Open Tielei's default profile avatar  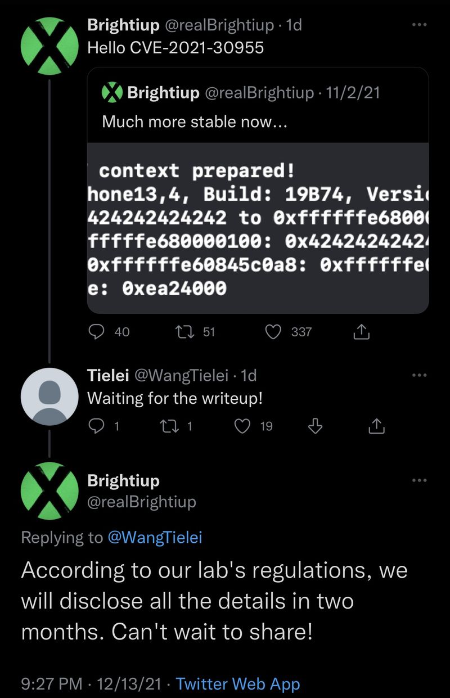tap(49, 397)
